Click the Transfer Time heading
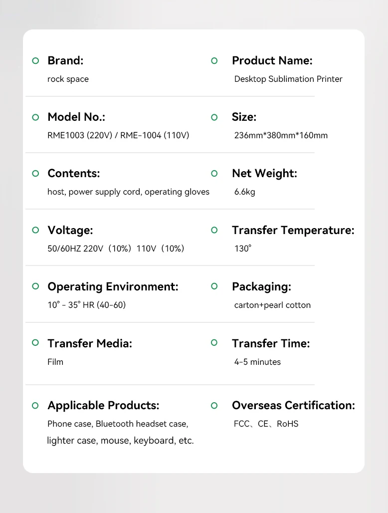388x513 pixels. (271, 343)
